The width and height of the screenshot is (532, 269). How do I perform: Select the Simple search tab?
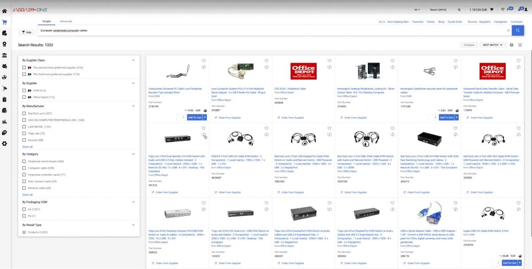point(46,21)
